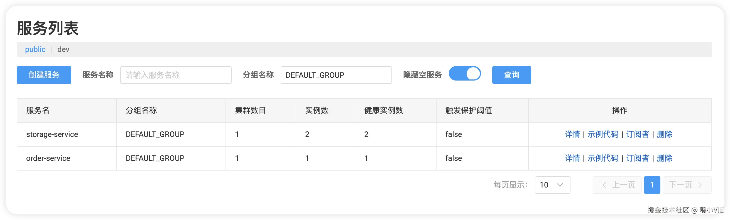730x220 pixels.
Task: Toggle the 隐藏空服务 switch
Action: tap(465, 74)
